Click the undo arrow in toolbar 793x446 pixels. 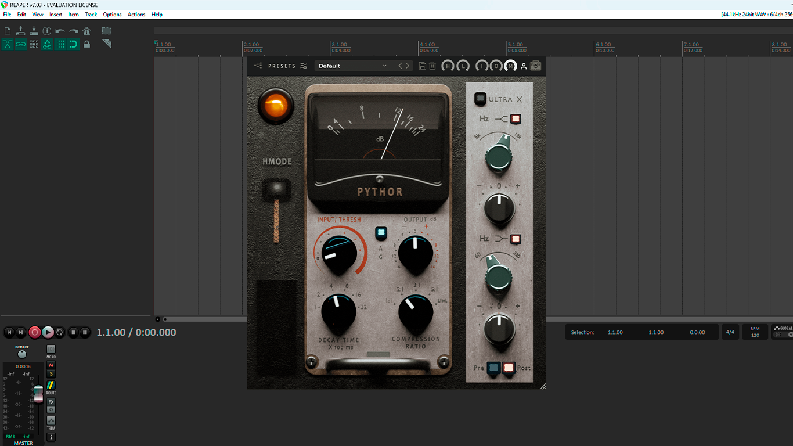tap(60, 31)
